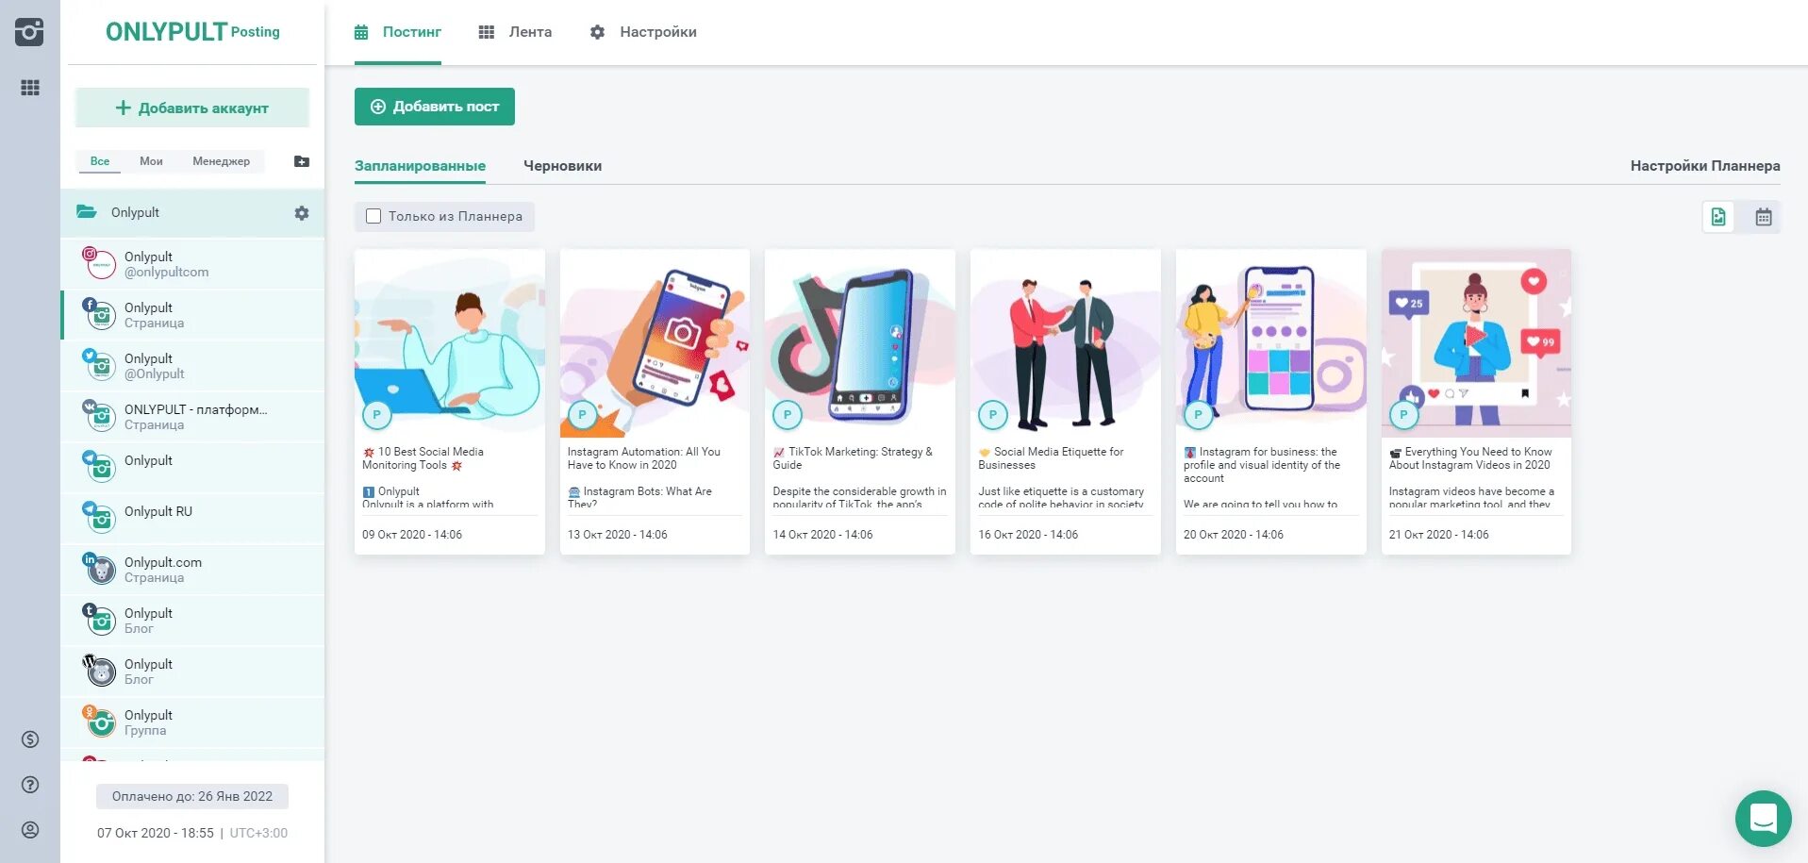
Task: Click the date 16 Окт 2020 - 14:06
Action: pos(1028,535)
